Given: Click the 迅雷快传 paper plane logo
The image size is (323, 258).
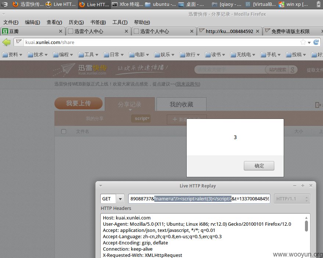Looking at the screenshot, I should pos(80,69).
